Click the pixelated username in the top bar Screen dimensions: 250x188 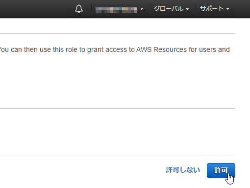(116, 10)
